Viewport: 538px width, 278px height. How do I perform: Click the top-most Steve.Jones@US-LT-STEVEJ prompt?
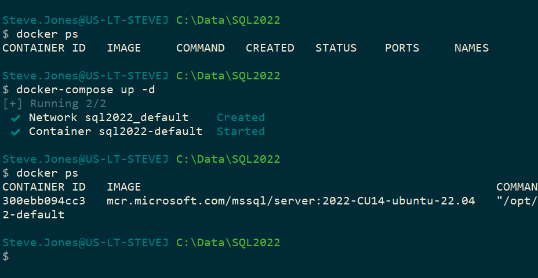[x=86, y=20]
